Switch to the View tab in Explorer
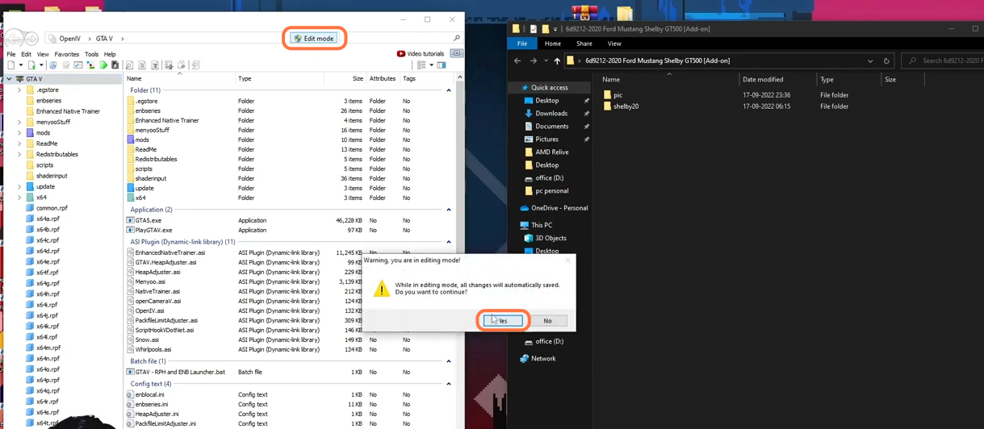This screenshot has width=984, height=429. point(614,44)
